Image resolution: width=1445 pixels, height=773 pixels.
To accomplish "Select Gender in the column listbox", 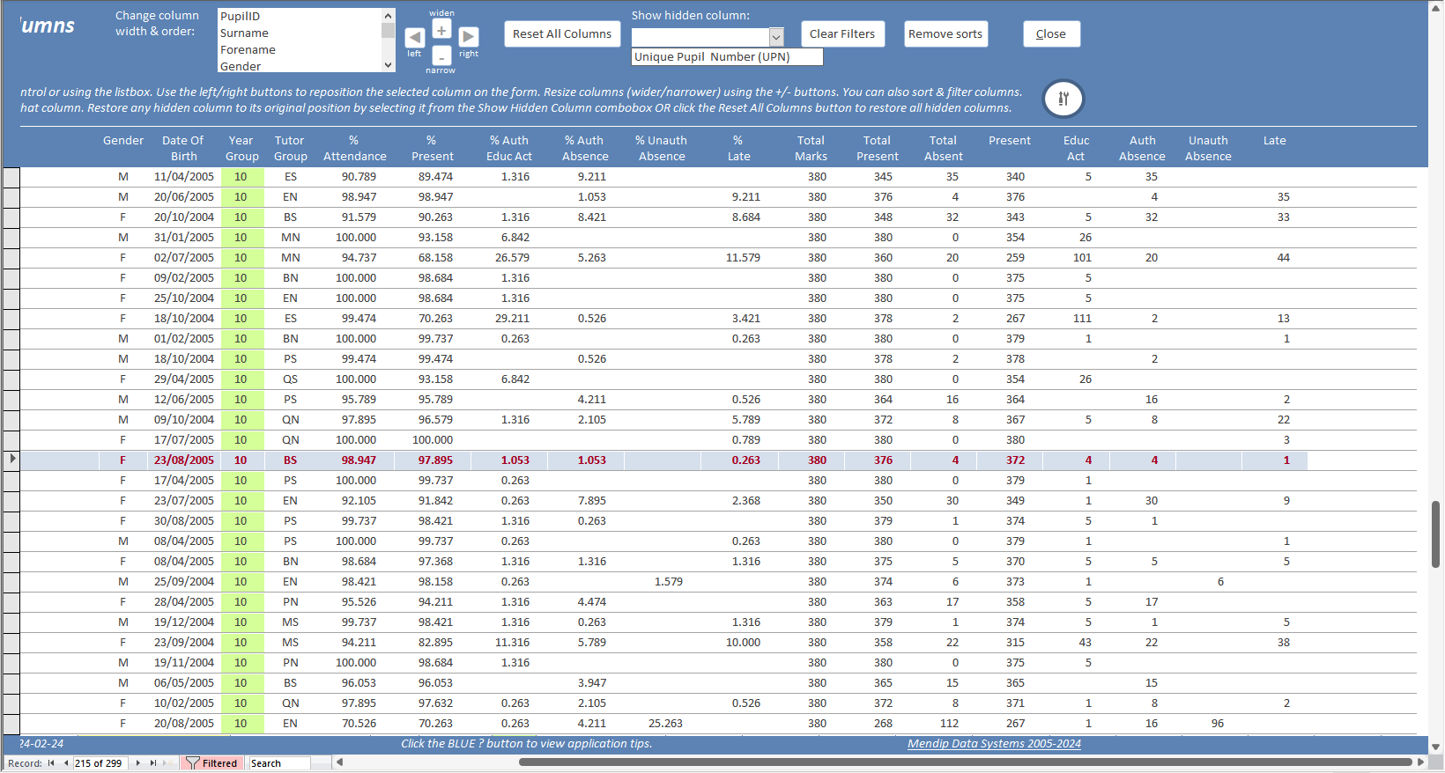I will click(x=300, y=66).
